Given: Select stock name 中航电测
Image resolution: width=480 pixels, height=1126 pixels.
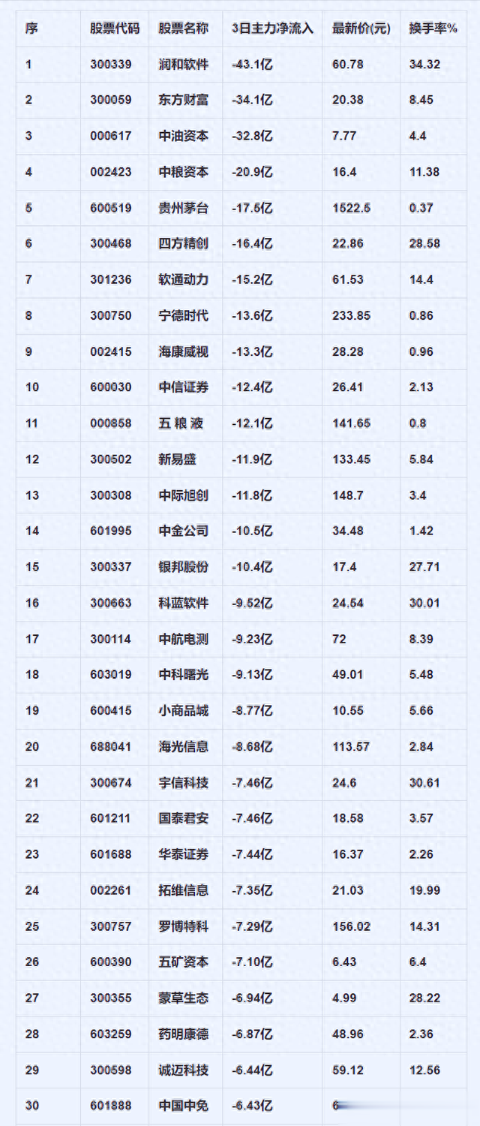Looking at the screenshot, I should click(x=184, y=639).
